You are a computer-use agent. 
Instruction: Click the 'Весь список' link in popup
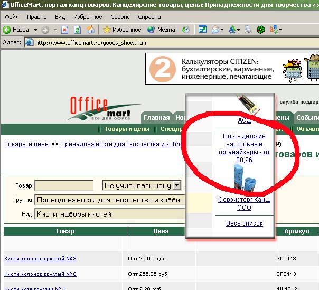tap(244, 223)
